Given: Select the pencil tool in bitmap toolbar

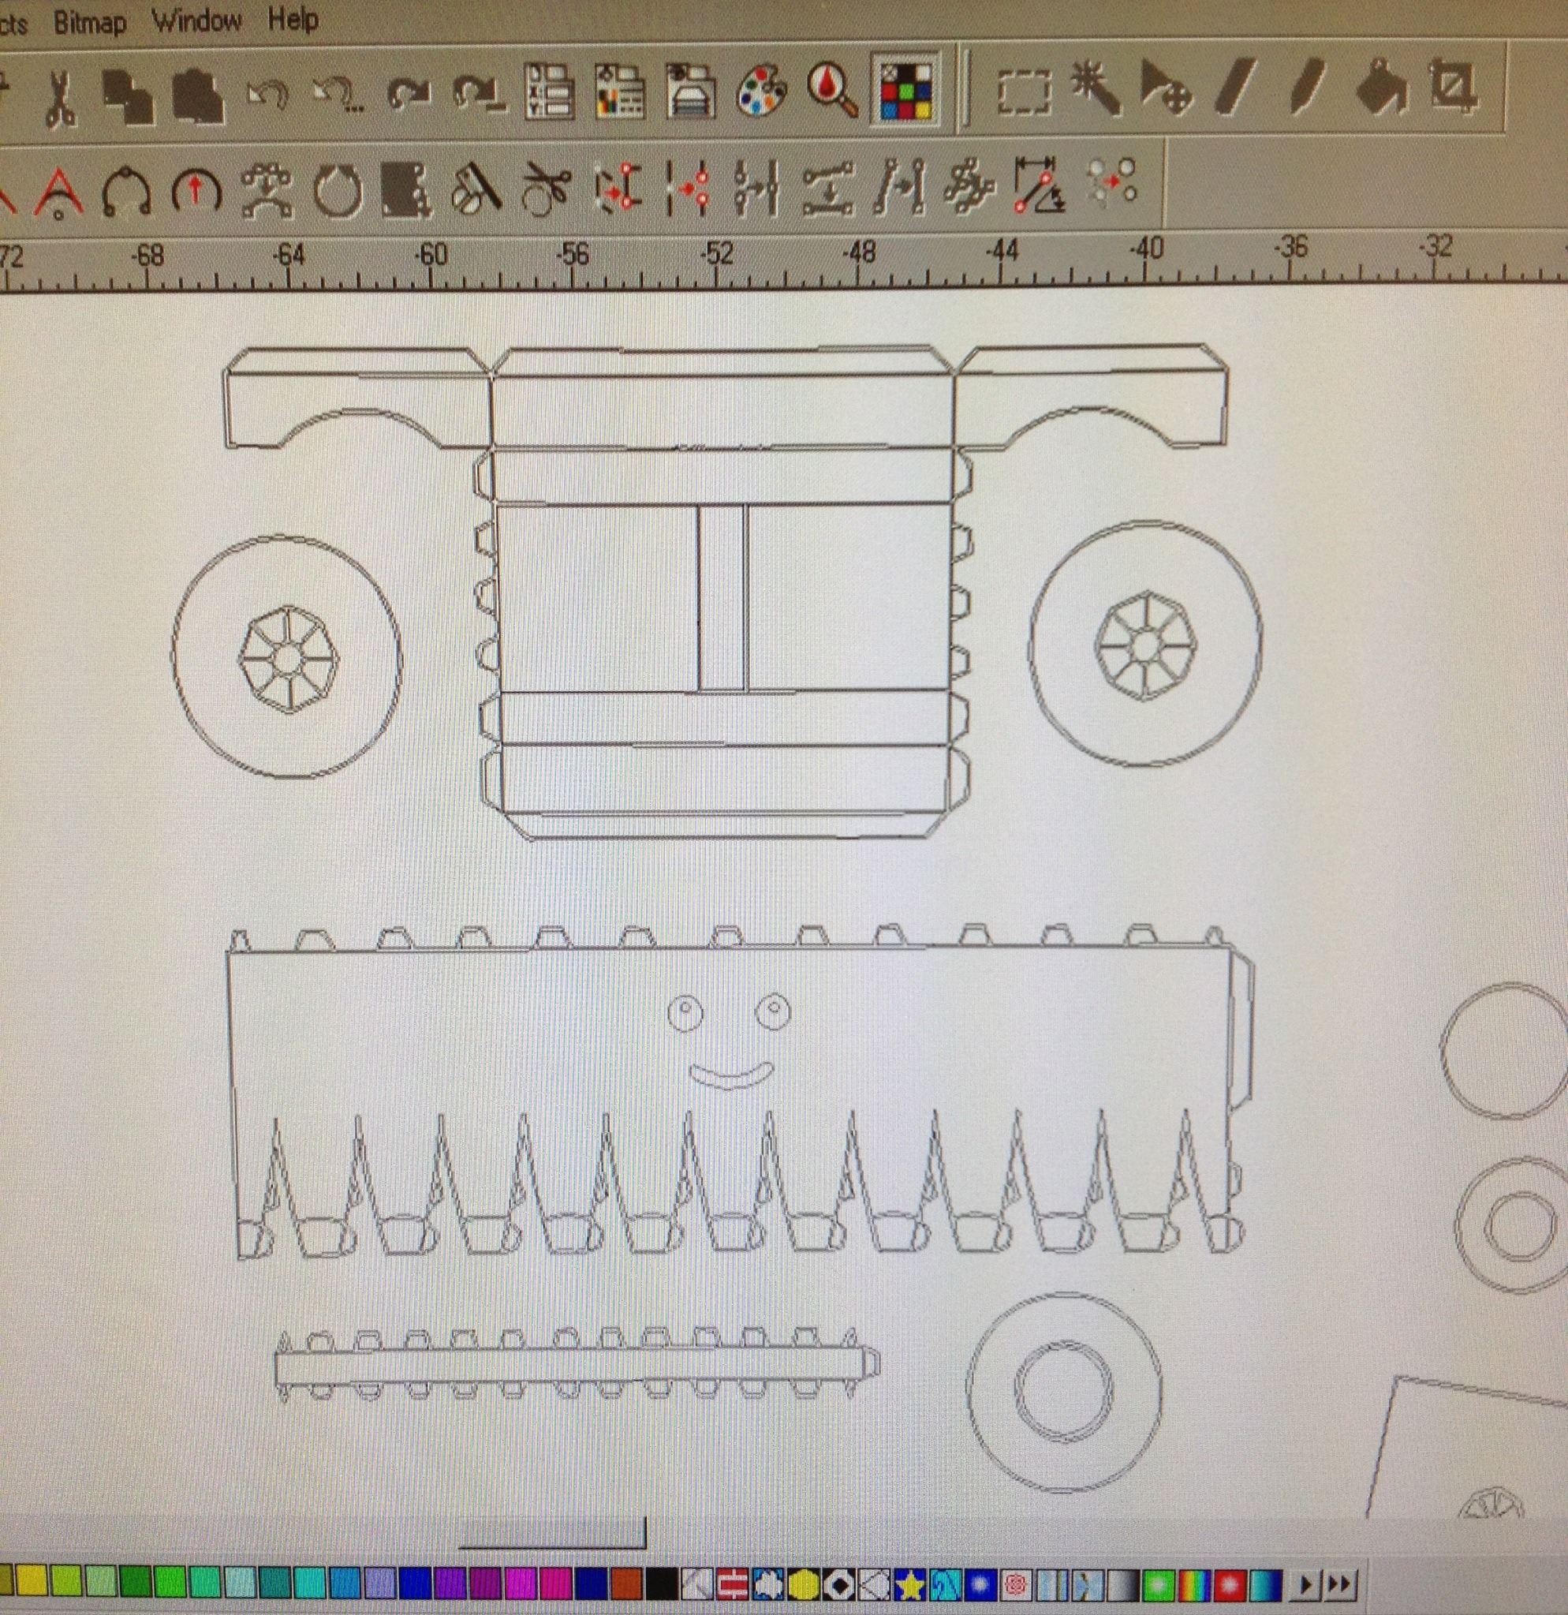Looking at the screenshot, I should point(1308,86).
